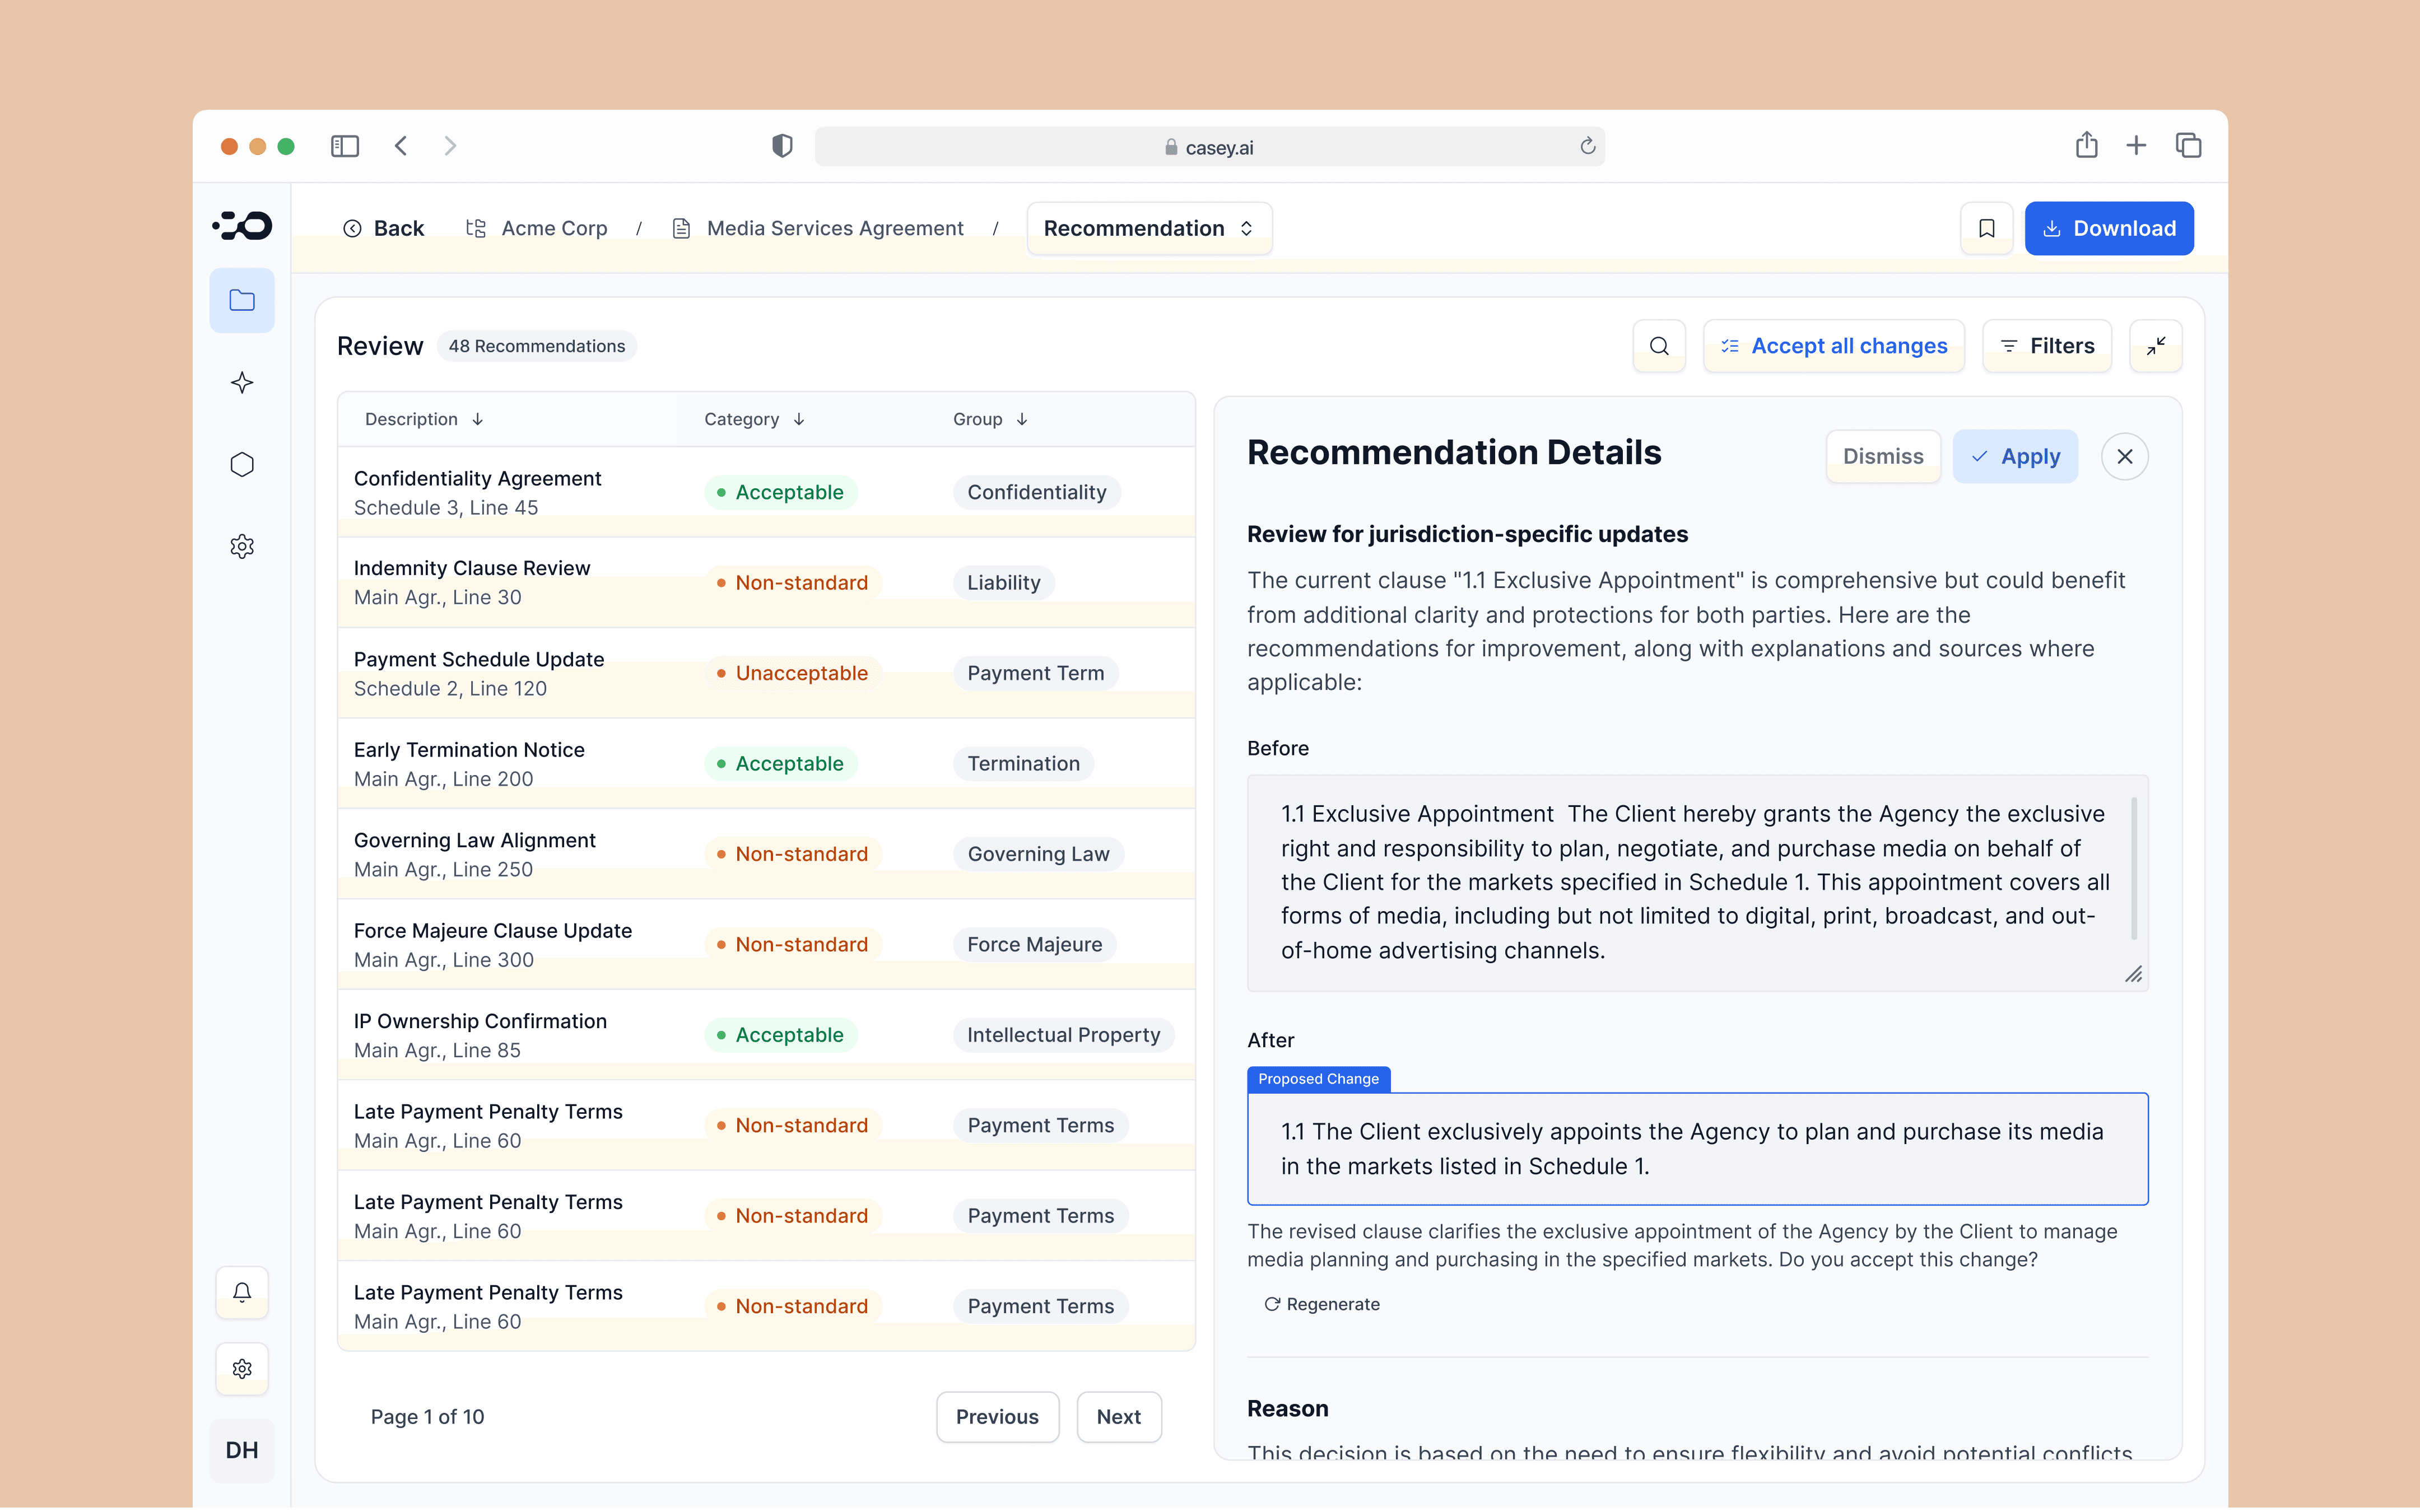Screen dimensions: 2420x1512
Task: Click the bookmark icon next to Download
Action: 1986,228
